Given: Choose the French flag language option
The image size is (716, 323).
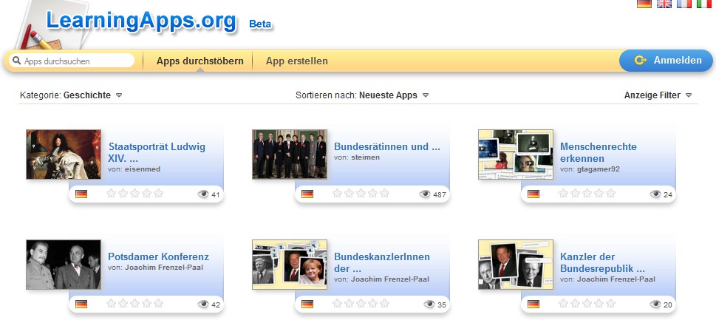Looking at the screenshot, I should click(x=684, y=4).
